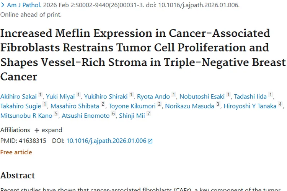Select author Hiroyoshi Y Tanaka
Viewport: 287px width, 191px height.
[x=249, y=106]
